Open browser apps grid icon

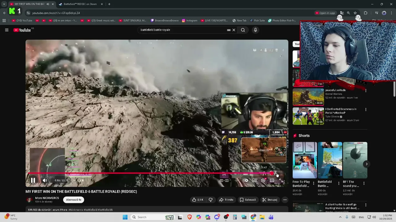click(x=4, y=21)
